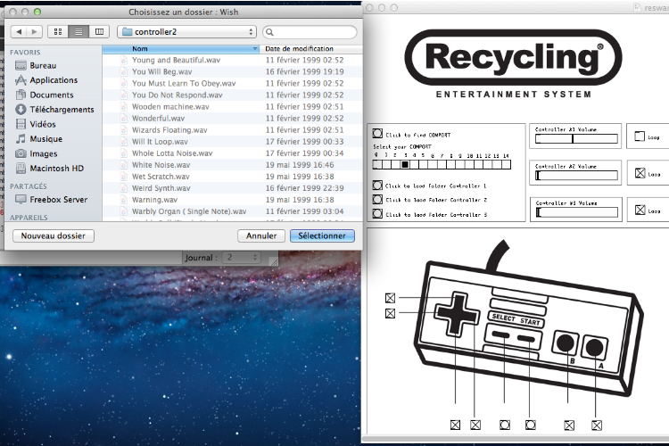This screenshot has height=446, width=669.
Task: Switch file dialog to column view
Action: click(x=99, y=31)
